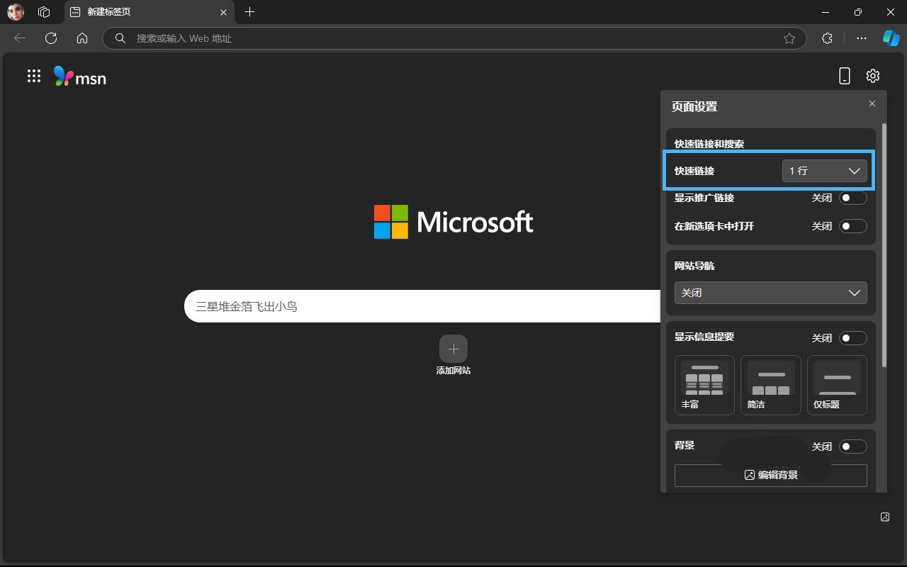Click the 页面设置 heading text

pyautogui.click(x=694, y=107)
